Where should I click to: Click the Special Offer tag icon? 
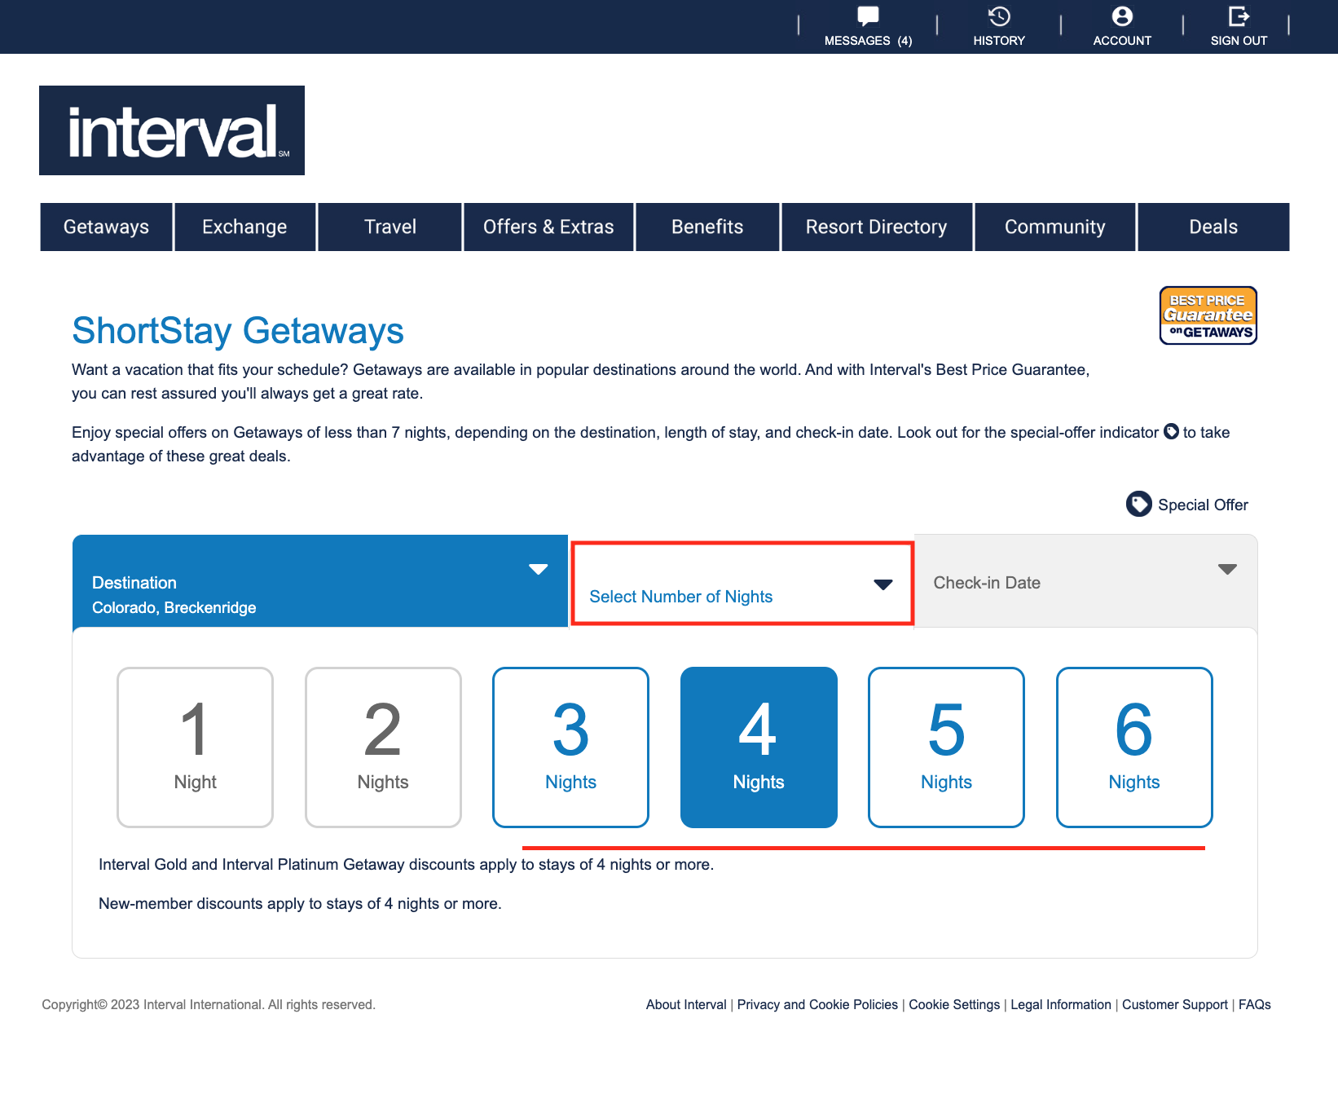click(x=1138, y=504)
